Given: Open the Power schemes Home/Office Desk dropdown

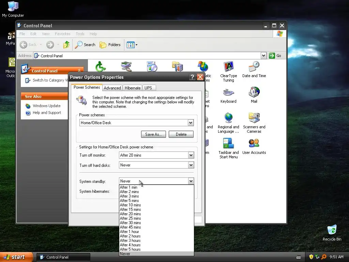Looking at the screenshot, I should tap(136, 123).
